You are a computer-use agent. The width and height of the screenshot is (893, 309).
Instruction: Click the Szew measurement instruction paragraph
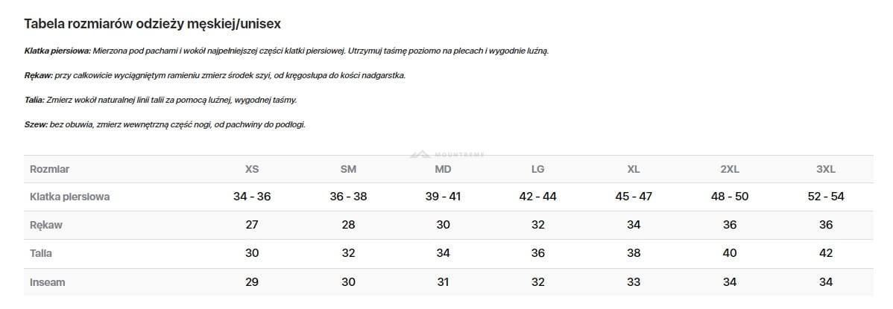[x=165, y=124]
